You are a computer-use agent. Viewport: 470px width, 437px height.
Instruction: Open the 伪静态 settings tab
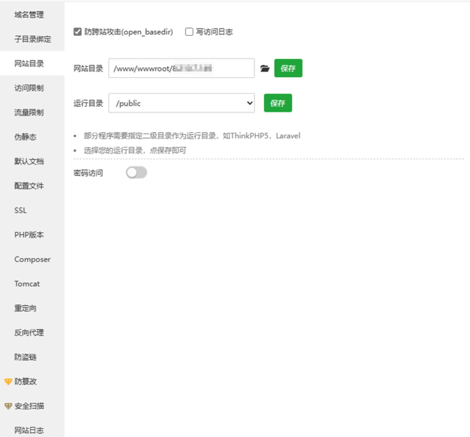pyautogui.click(x=25, y=137)
